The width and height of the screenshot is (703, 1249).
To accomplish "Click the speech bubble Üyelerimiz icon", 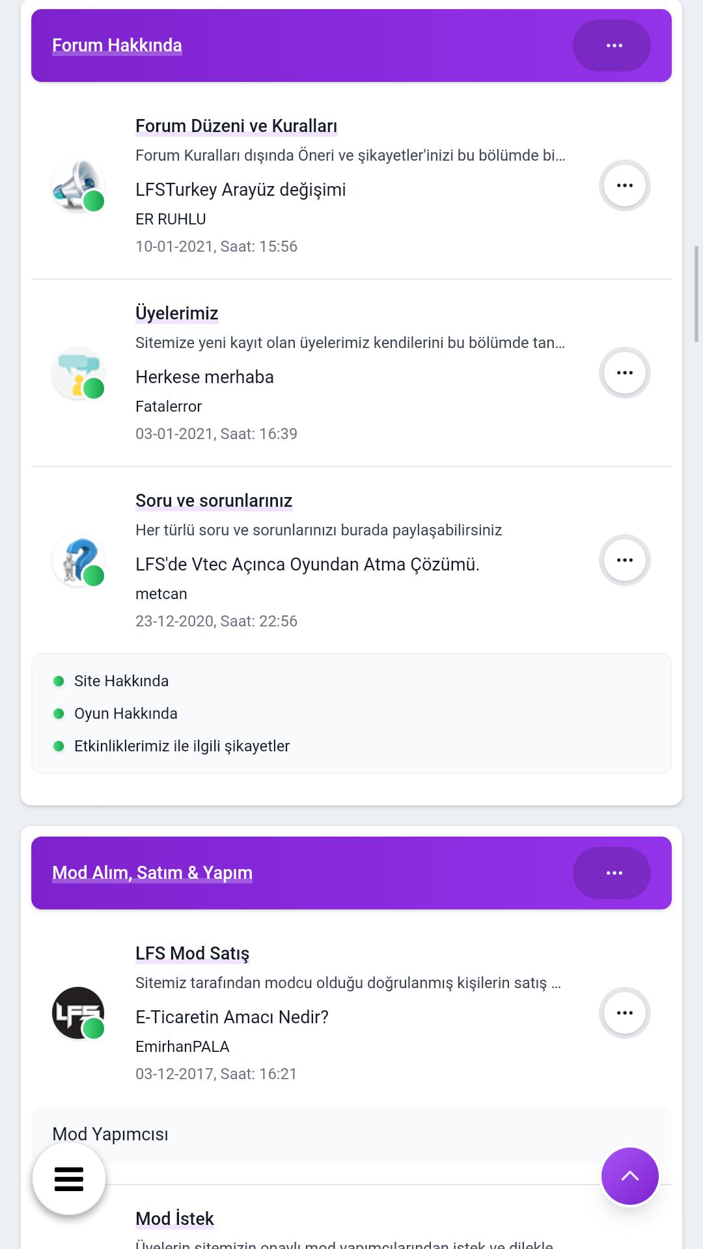I will [x=78, y=373].
